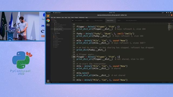
Task: Click the date and time clock in top bar
Action: (112, 13)
